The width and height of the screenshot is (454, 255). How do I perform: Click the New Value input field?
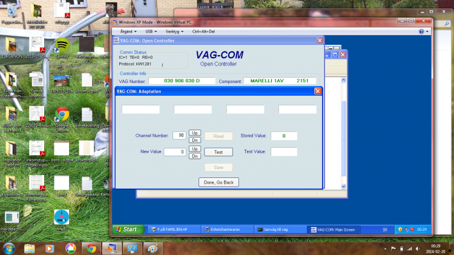pyautogui.click(x=175, y=151)
